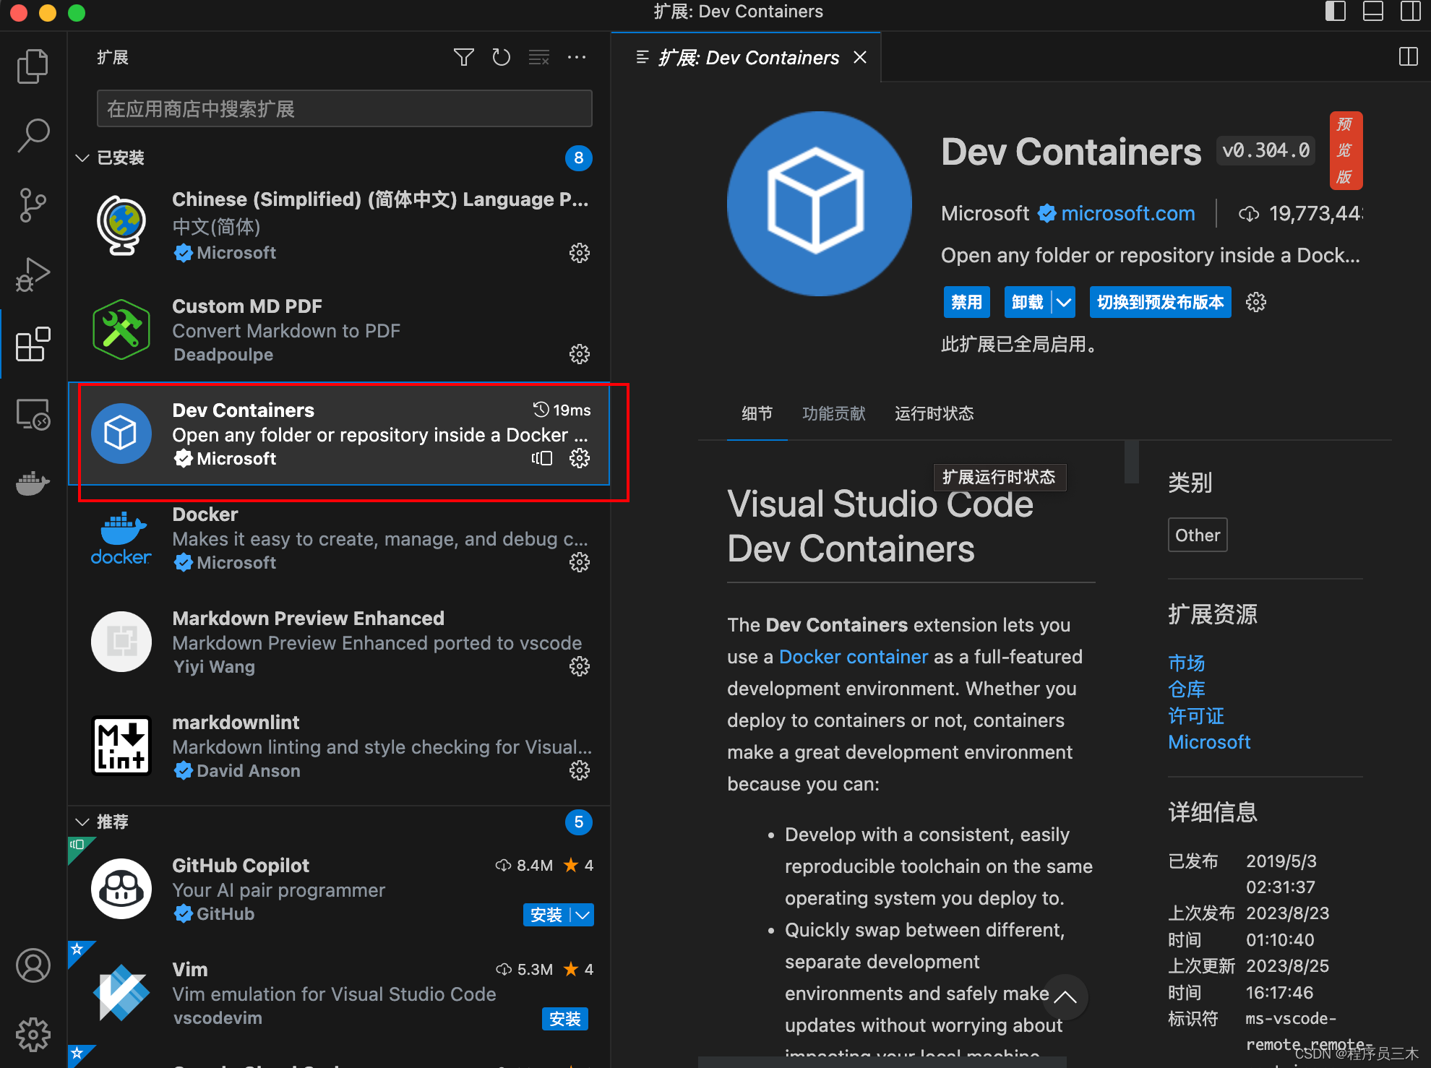The width and height of the screenshot is (1431, 1068).
Task: Select the markdownlint extension
Action: pos(339,746)
